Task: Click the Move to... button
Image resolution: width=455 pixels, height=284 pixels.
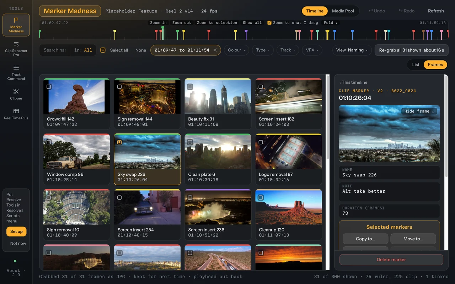Action: point(413,239)
